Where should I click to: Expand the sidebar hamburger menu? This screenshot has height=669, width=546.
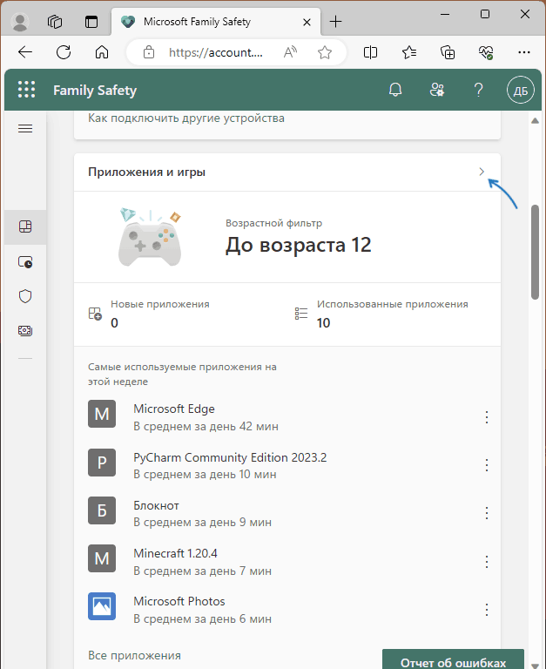[x=25, y=128]
